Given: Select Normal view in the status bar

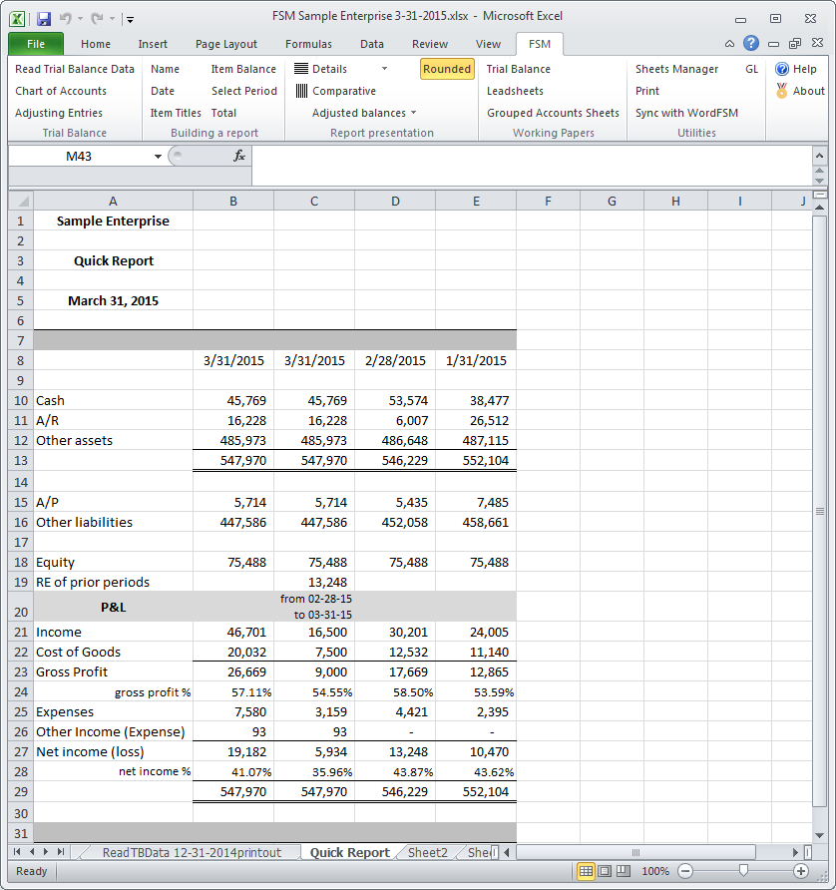Looking at the screenshot, I should 586,871.
